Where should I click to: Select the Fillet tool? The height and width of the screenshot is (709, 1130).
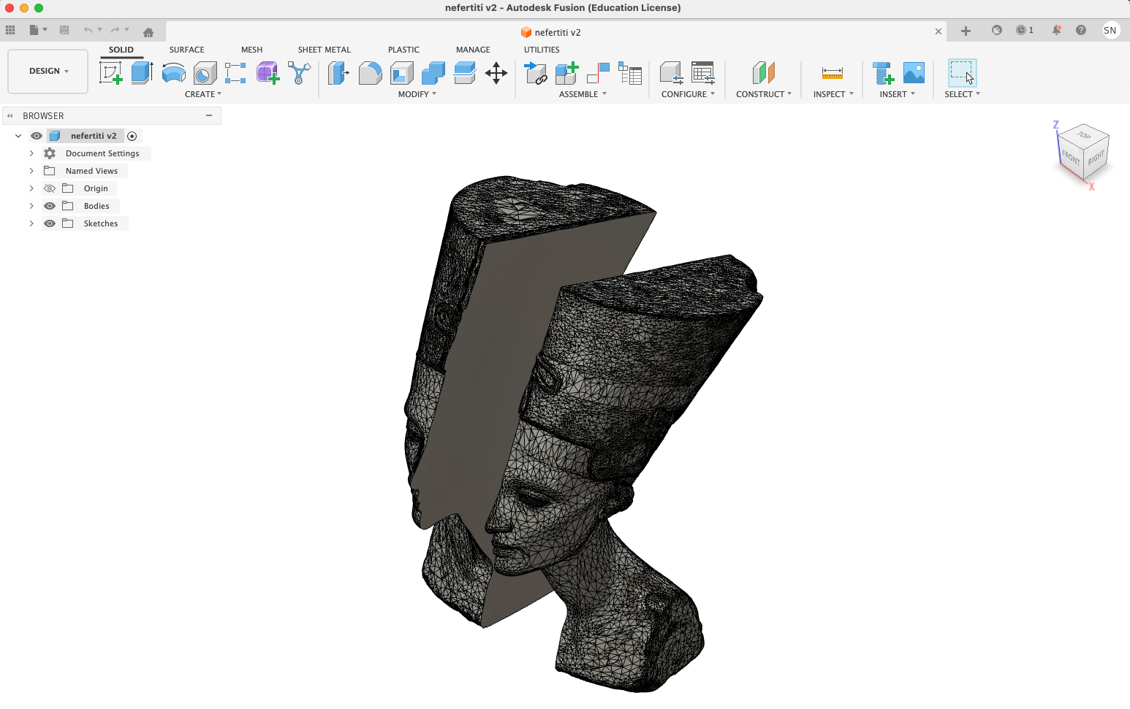(370, 73)
